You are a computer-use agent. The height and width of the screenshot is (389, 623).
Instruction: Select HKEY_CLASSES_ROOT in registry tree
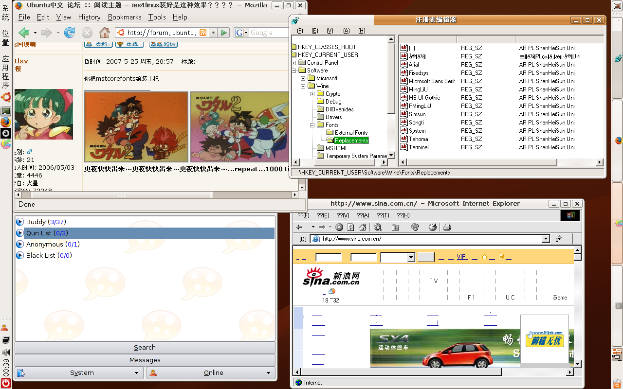(327, 47)
